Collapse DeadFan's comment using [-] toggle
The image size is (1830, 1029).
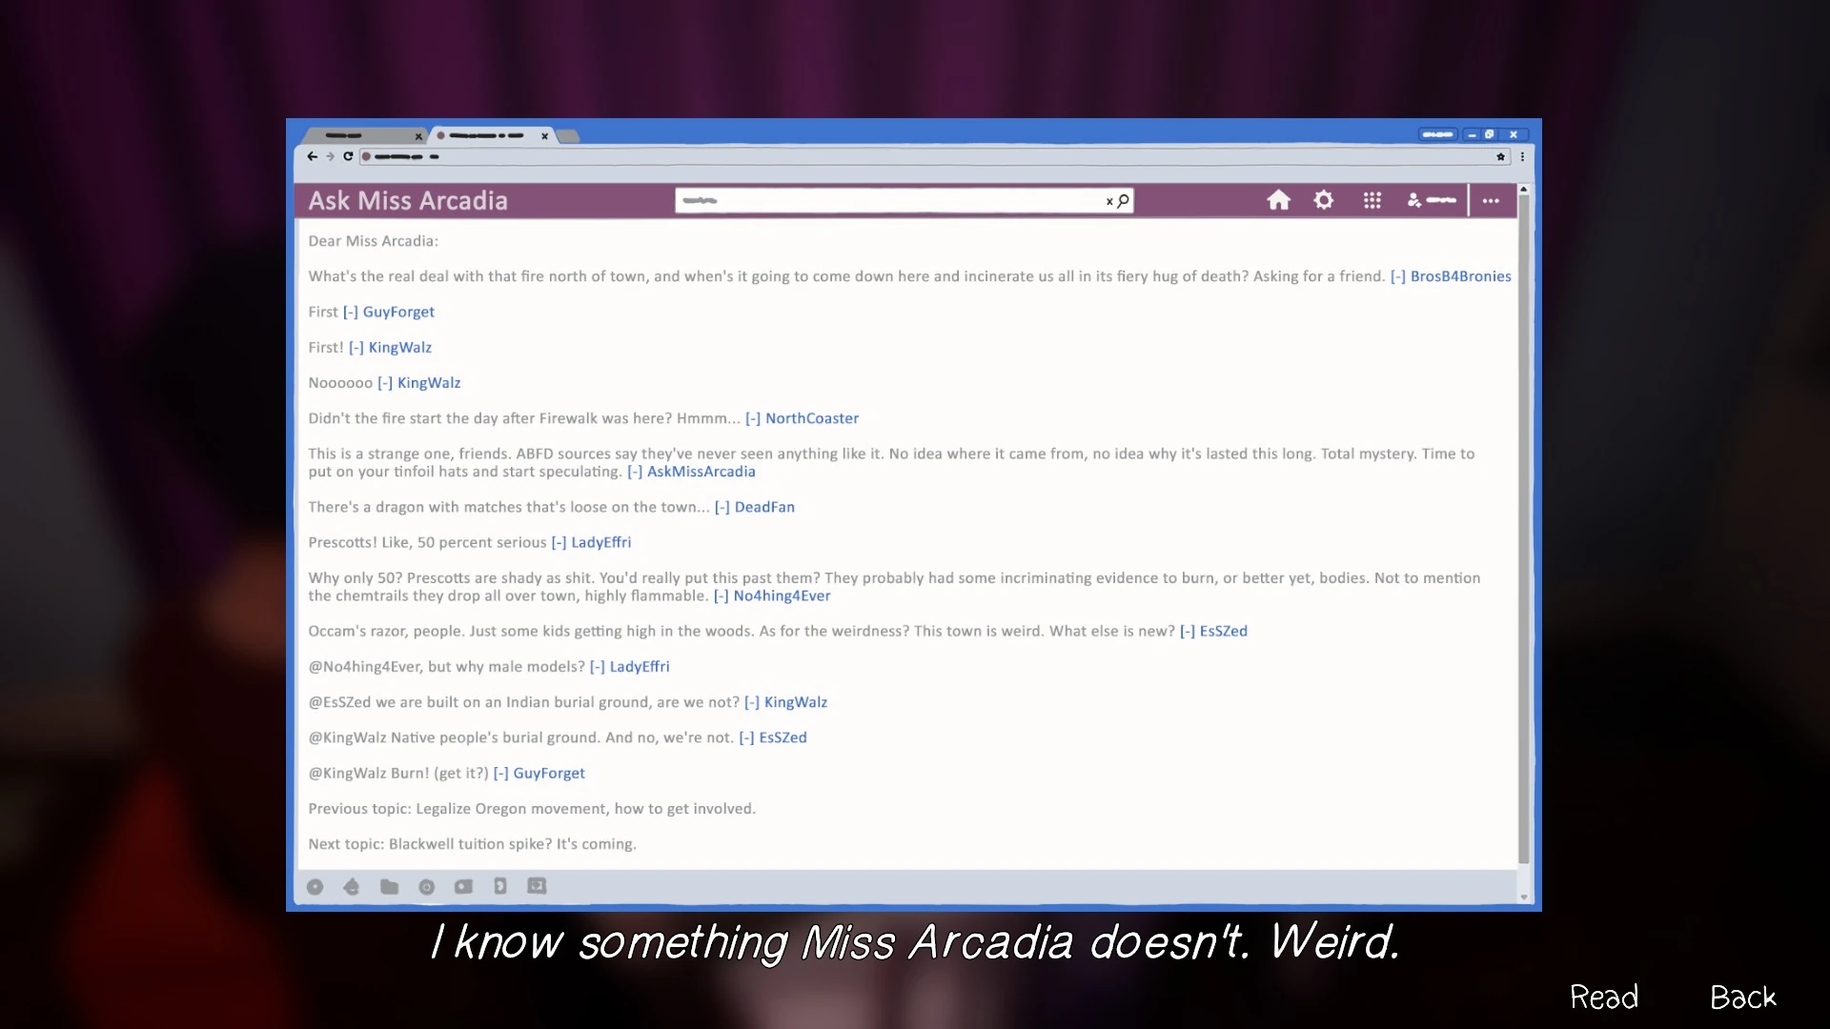(722, 507)
